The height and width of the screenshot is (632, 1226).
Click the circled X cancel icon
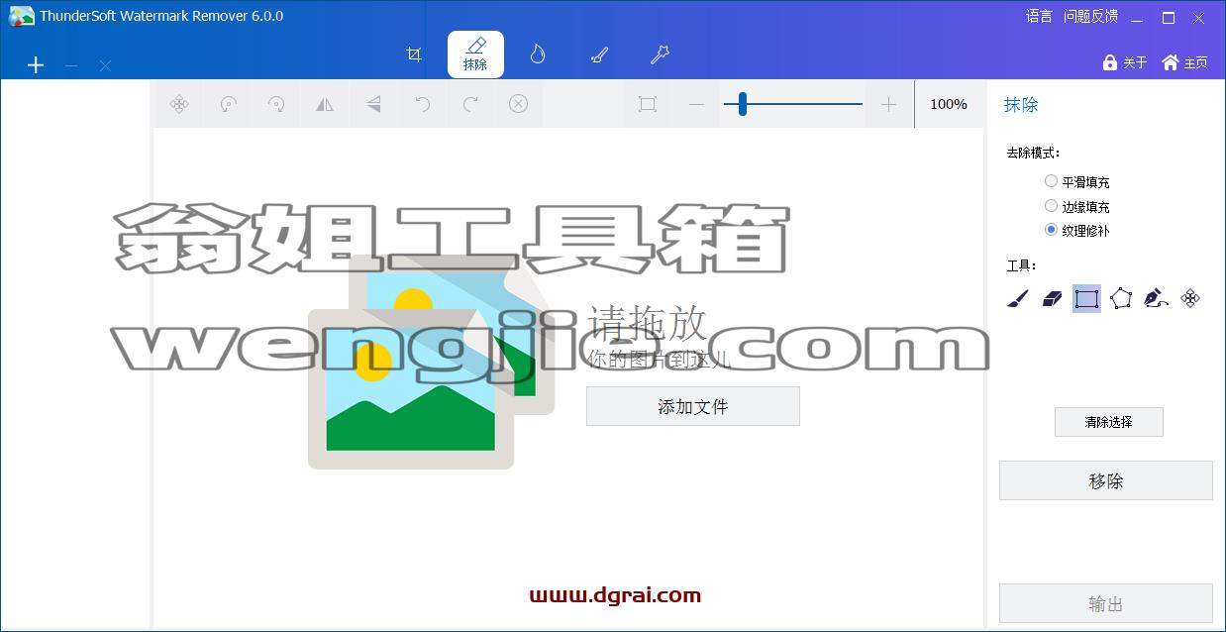[x=519, y=104]
